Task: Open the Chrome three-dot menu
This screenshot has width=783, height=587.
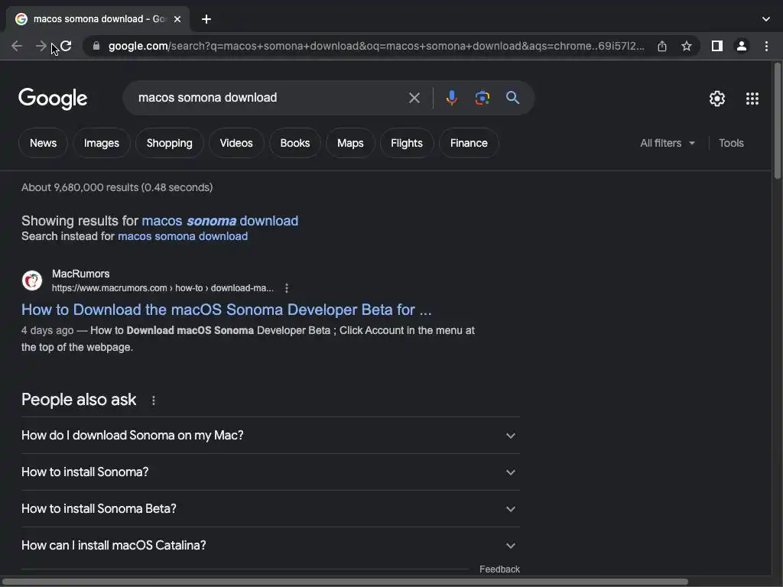Action: tap(766, 47)
